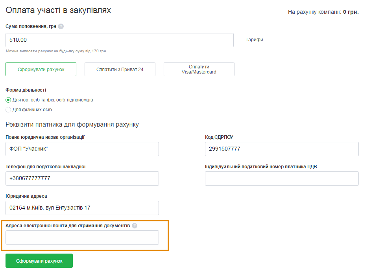Open the Тарифи link
Screen dimensions: 384x276
(x=254, y=40)
